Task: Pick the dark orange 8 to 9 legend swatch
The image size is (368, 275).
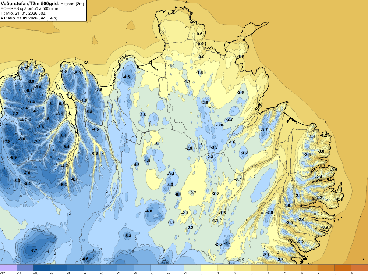Action: click(343, 268)
